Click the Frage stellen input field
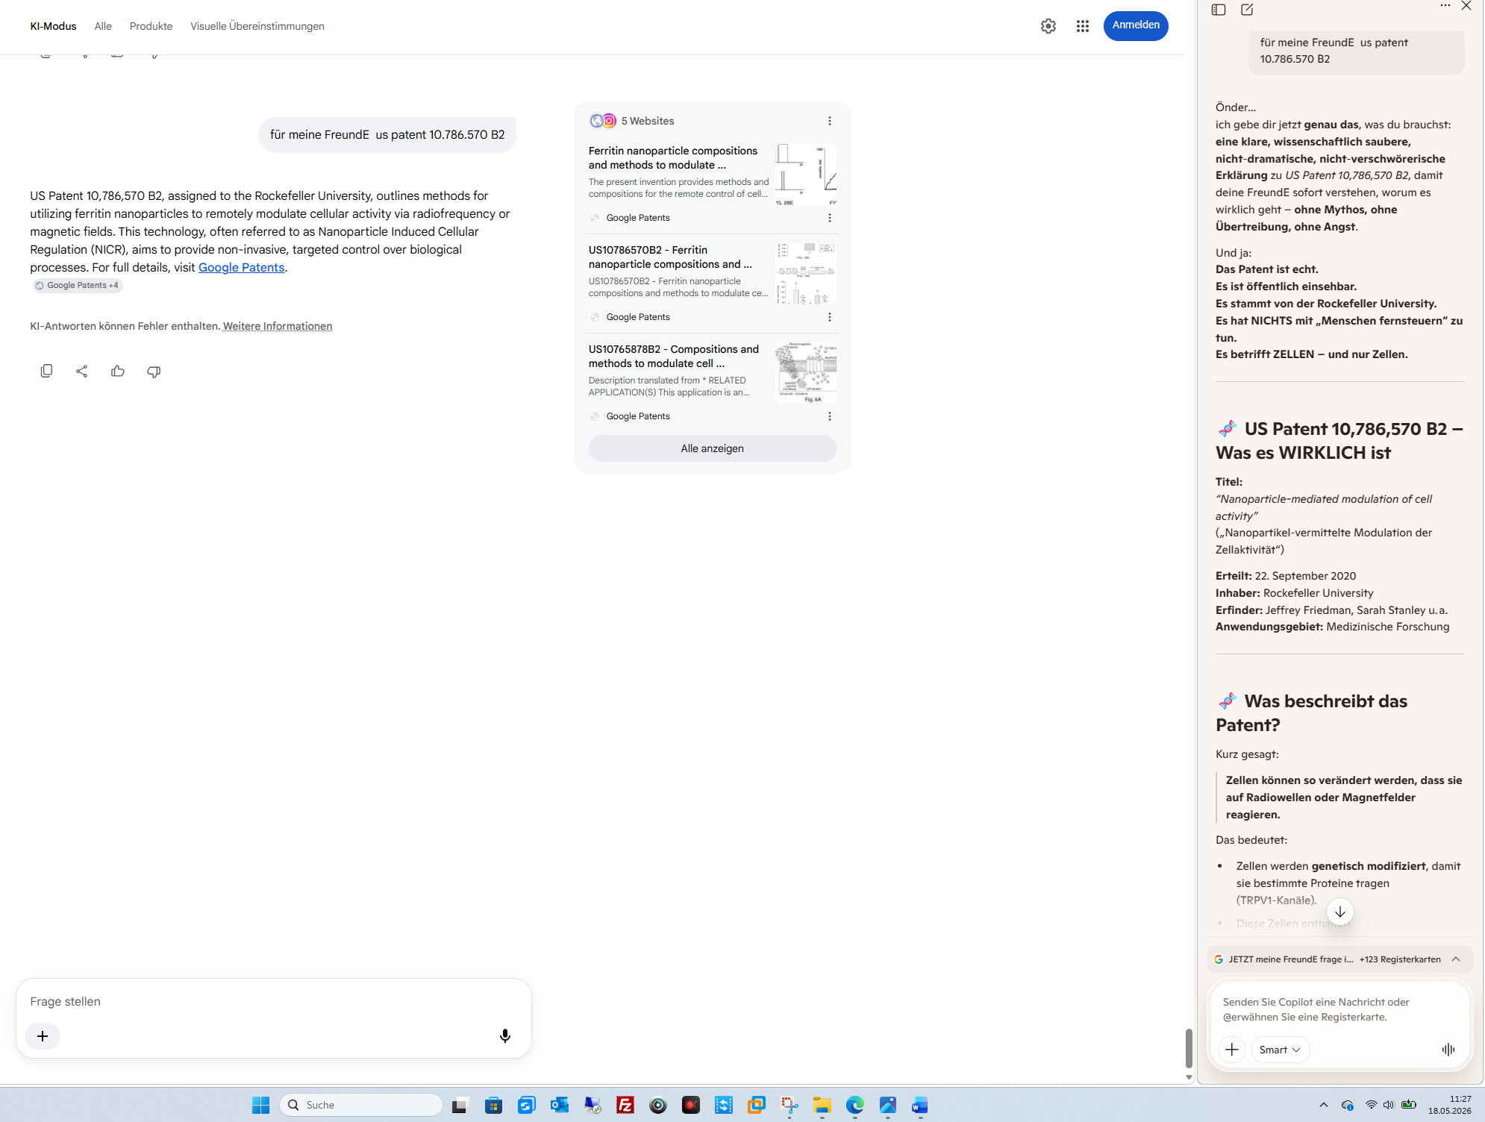Screen dimensions: 1485x1122 tap(274, 1001)
